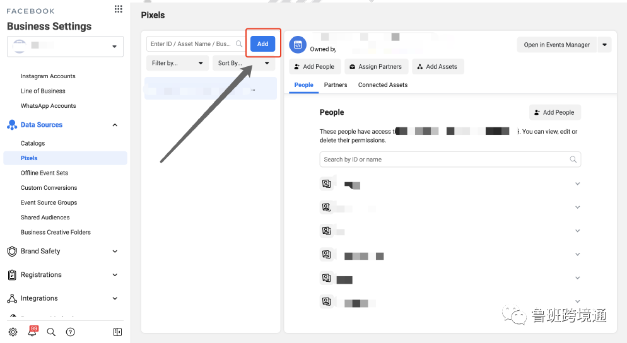Viewport: 627px width, 343px height.
Task: Open Business Creative Folders in sidebar
Action: (x=56, y=232)
